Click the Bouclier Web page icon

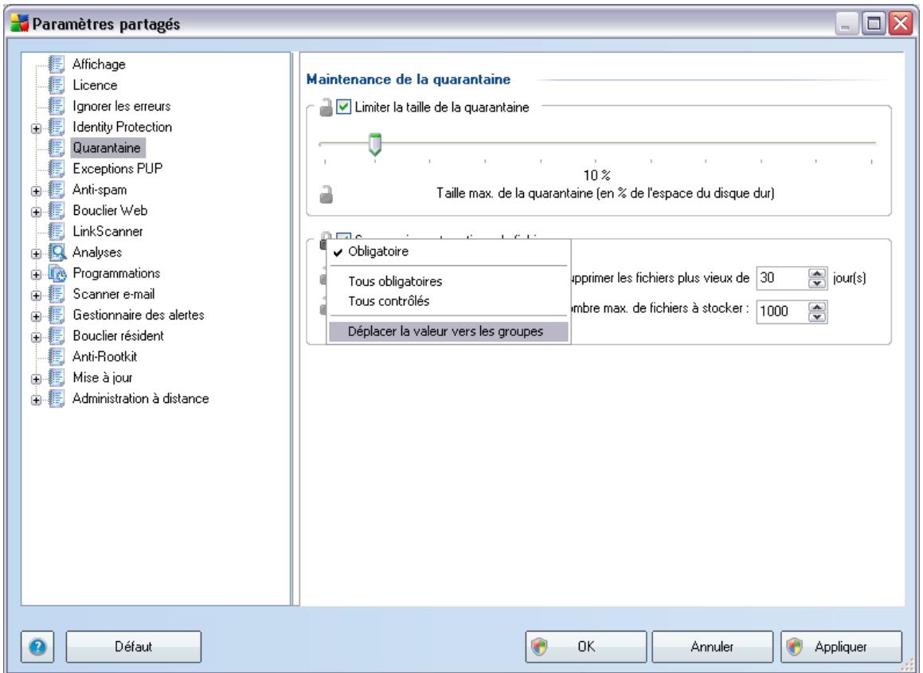tap(57, 210)
